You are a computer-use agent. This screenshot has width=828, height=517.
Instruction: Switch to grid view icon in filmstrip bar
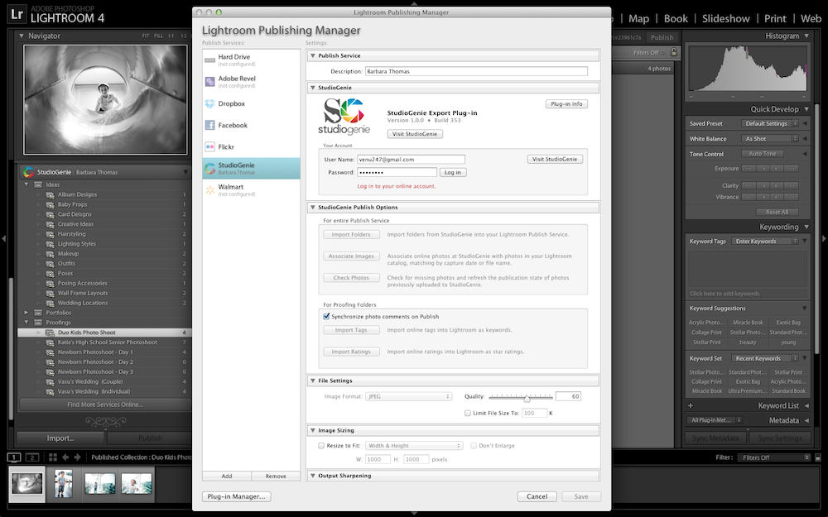(x=53, y=457)
